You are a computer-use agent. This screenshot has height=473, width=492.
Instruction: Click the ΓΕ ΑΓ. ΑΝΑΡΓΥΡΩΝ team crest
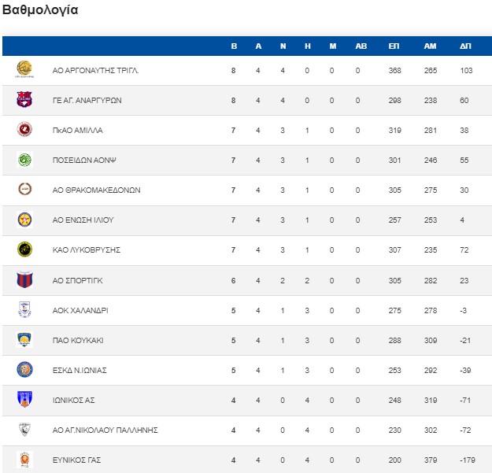pyautogui.click(x=24, y=100)
